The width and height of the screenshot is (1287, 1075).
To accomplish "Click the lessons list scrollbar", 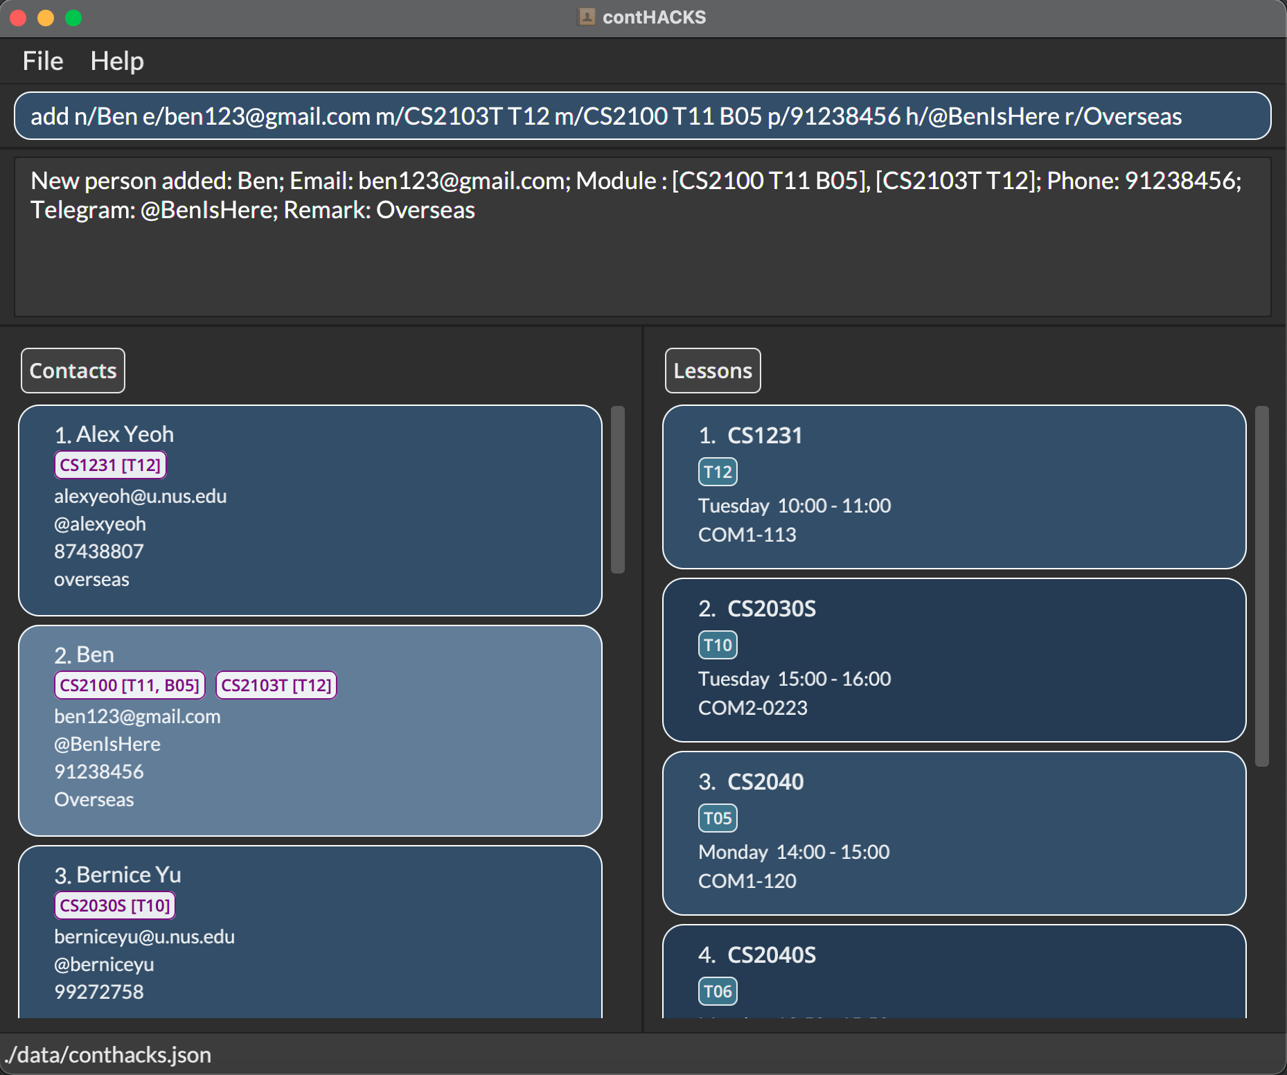I will coord(1261,586).
